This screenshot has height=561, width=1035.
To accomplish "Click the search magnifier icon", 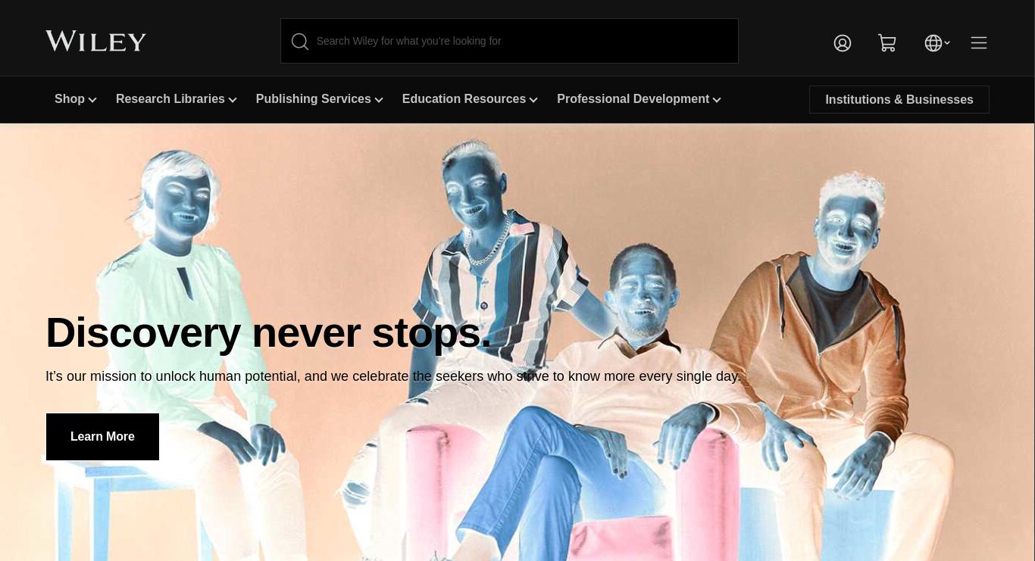I will 300,41.
